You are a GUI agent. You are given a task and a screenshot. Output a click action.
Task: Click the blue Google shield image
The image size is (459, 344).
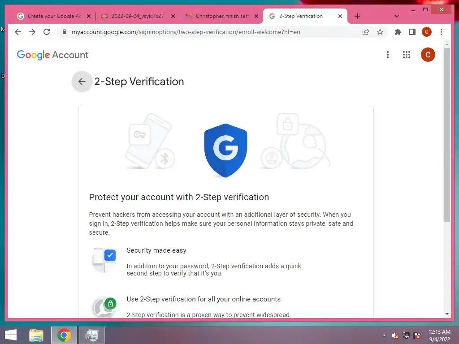click(x=225, y=150)
